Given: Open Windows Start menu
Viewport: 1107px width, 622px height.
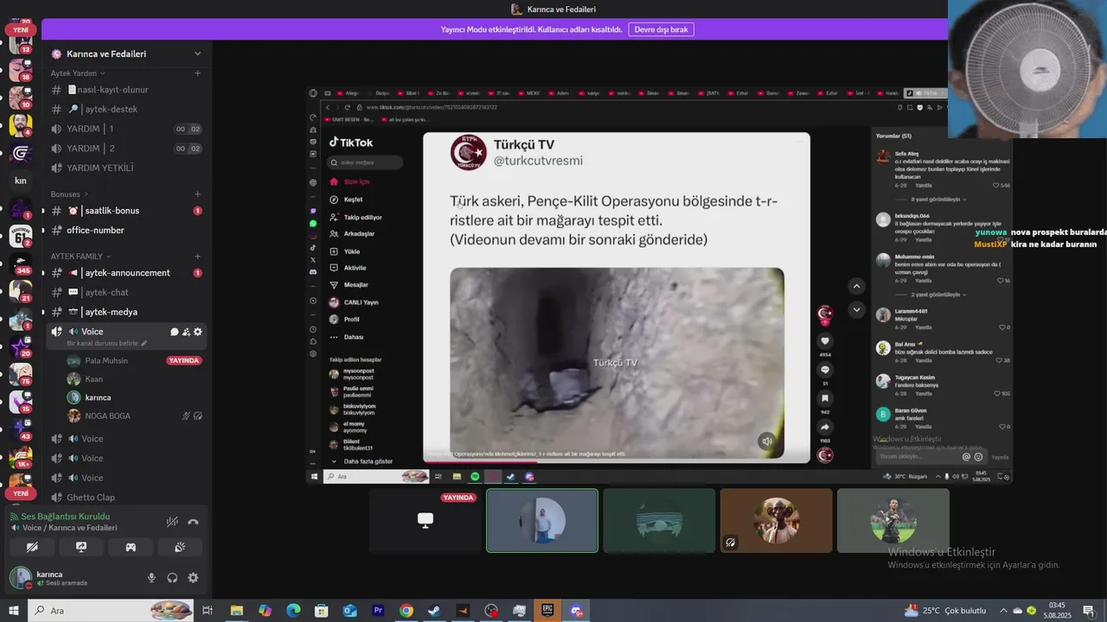Looking at the screenshot, I should click(13, 611).
